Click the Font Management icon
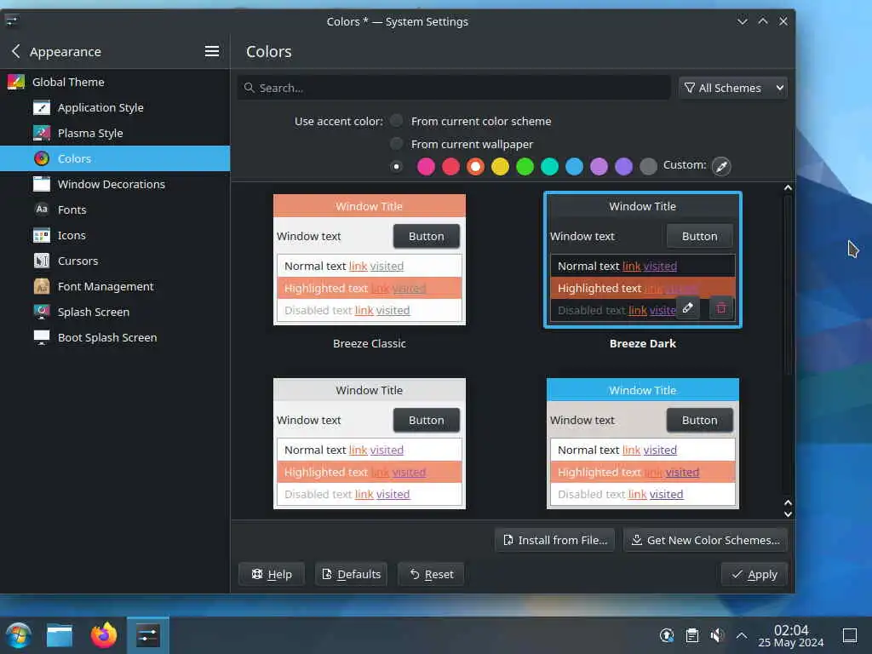 (x=42, y=286)
